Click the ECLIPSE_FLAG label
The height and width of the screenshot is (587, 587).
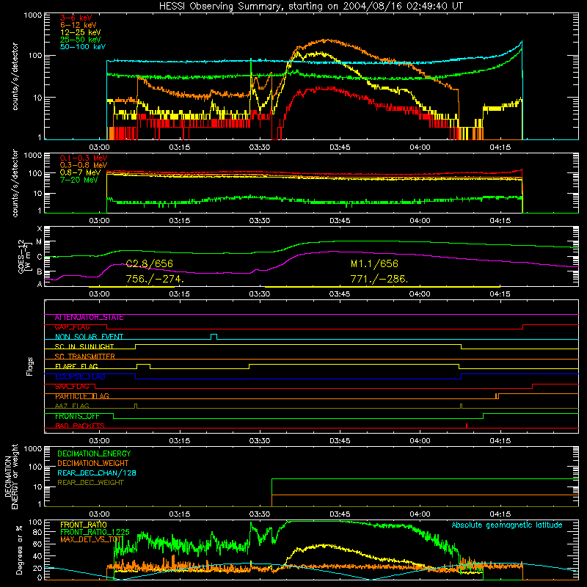(x=80, y=376)
